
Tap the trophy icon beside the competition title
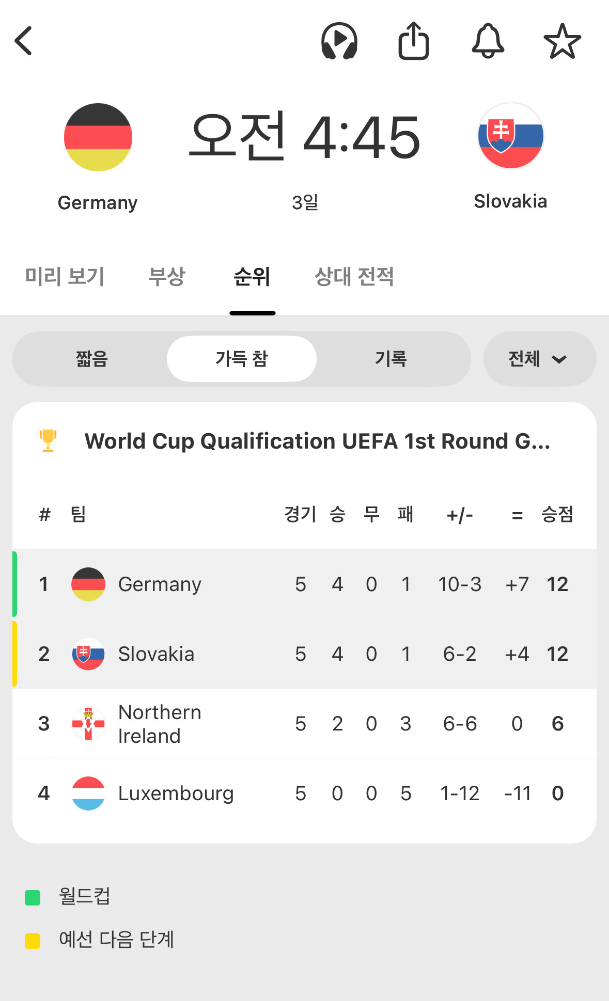pyautogui.click(x=48, y=441)
